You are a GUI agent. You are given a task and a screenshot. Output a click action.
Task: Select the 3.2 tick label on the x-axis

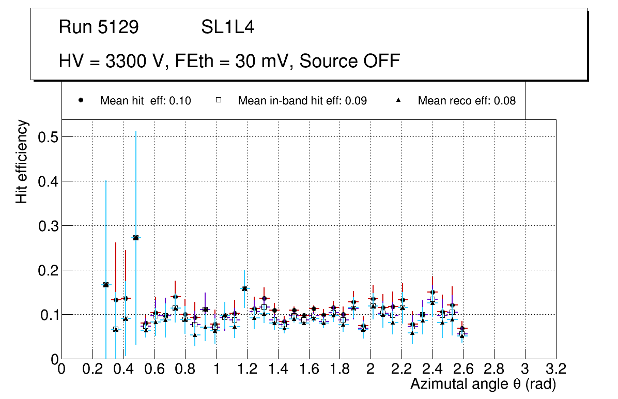(x=556, y=369)
